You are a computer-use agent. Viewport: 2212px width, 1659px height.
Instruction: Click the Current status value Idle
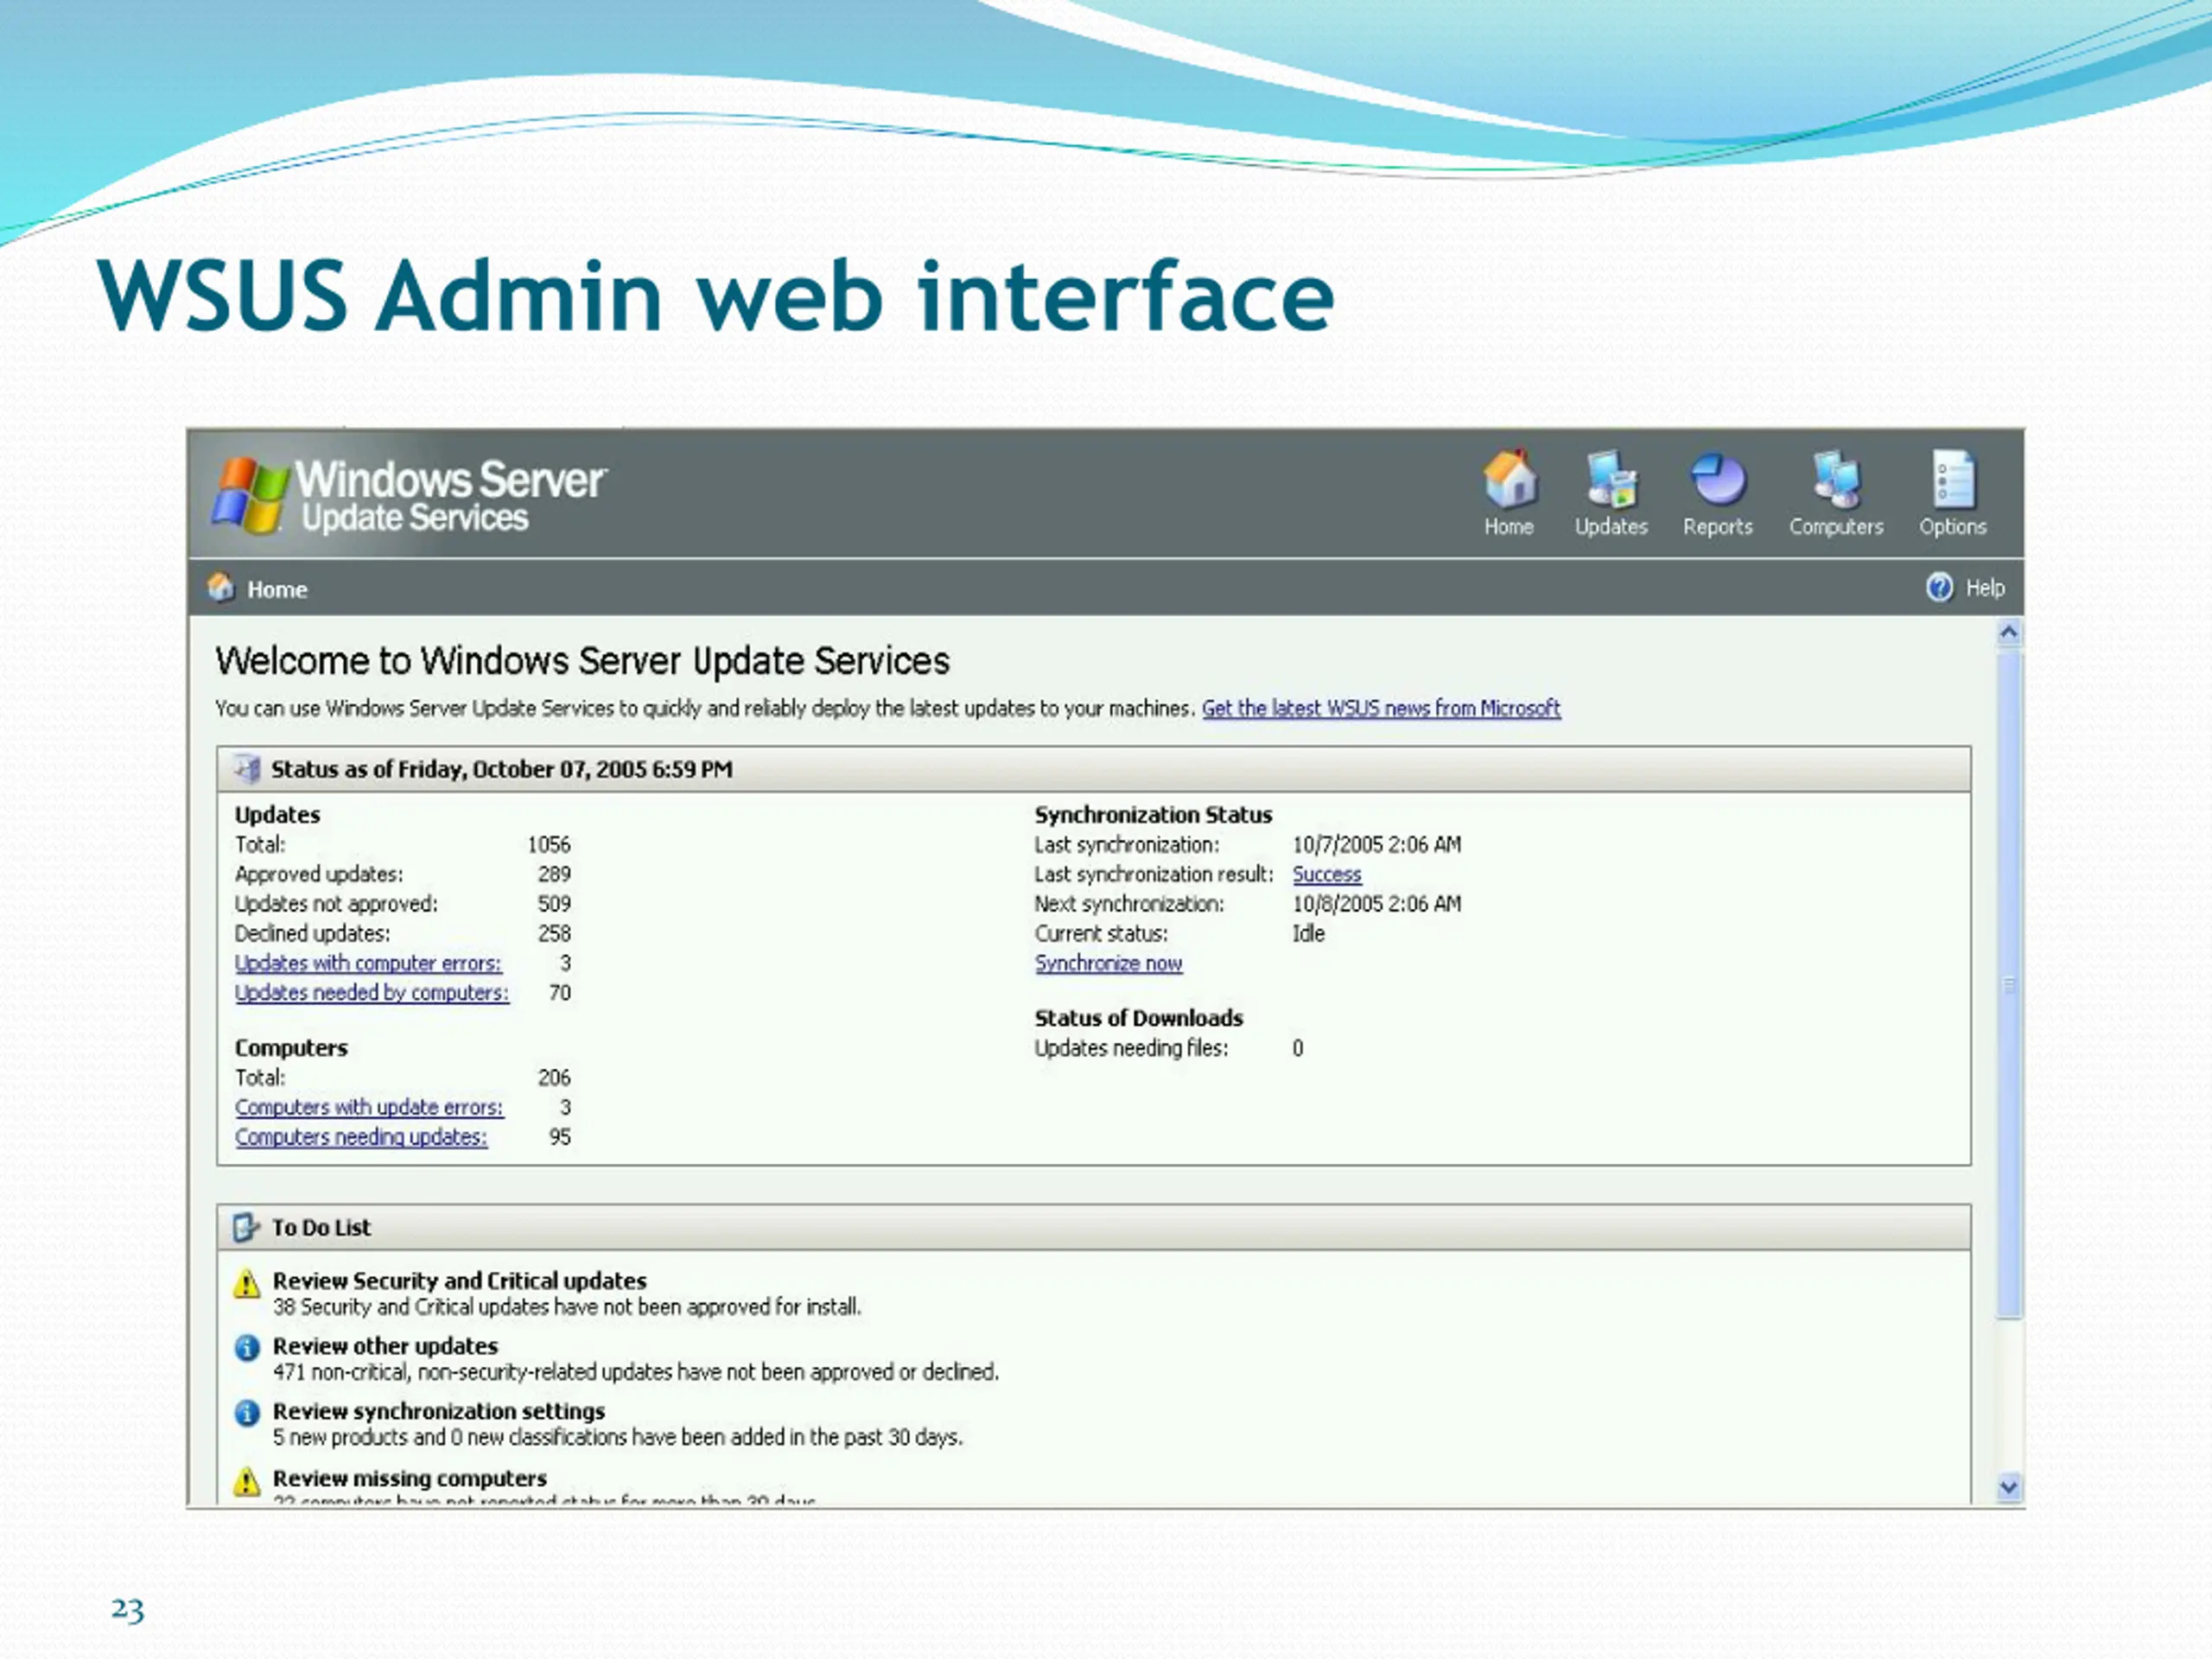tap(1308, 934)
